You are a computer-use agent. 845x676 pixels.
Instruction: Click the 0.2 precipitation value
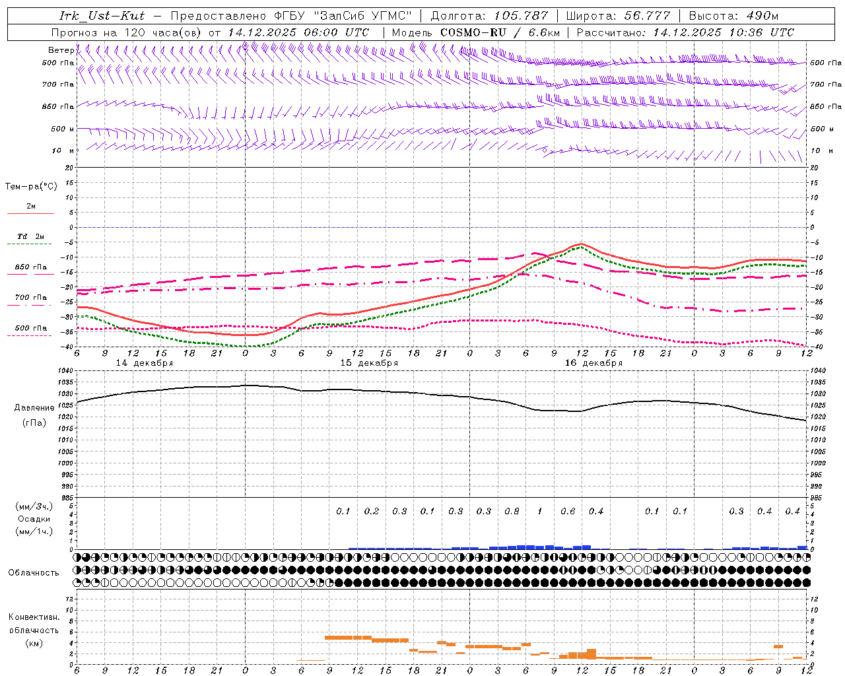tap(372, 511)
